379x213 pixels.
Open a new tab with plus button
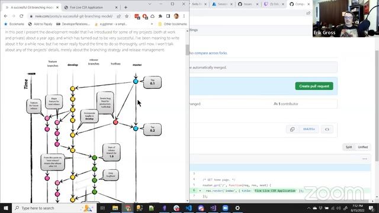tap(126, 8)
